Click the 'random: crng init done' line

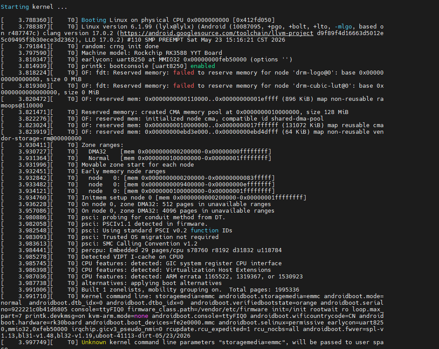[120, 46]
